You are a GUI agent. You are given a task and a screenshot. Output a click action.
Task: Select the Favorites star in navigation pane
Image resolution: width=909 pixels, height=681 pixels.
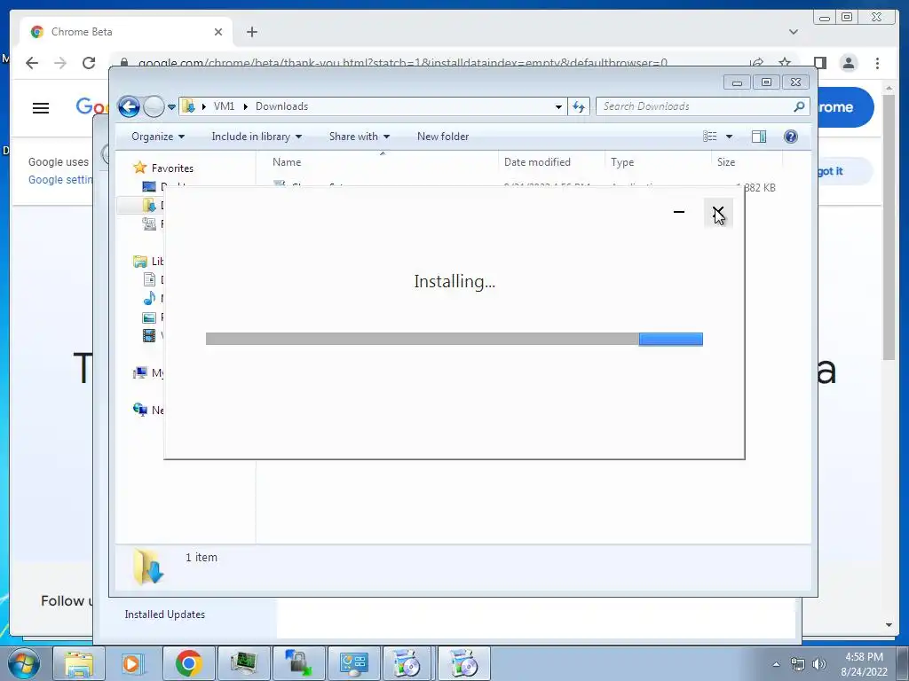[x=139, y=168]
